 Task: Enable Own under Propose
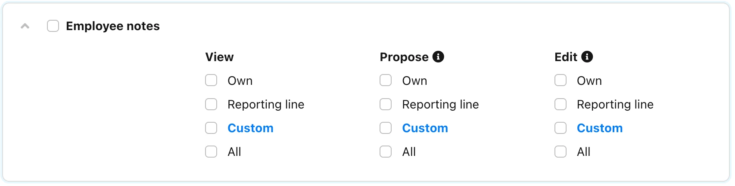point(386,81)
